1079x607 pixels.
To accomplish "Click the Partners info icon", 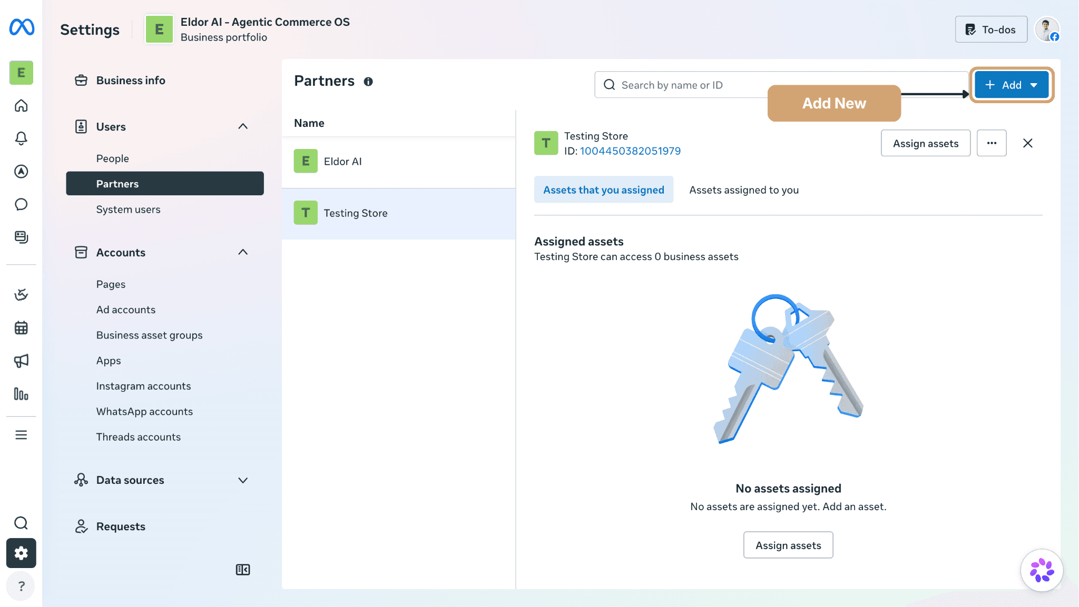I will point(368,82).
